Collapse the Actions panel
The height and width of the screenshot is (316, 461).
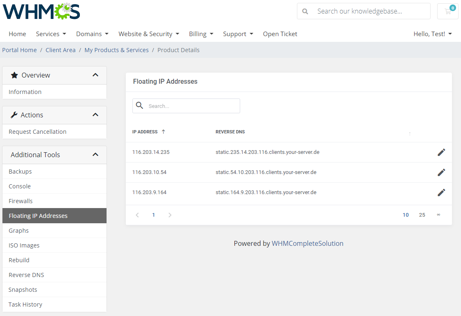tap(95, 115)
